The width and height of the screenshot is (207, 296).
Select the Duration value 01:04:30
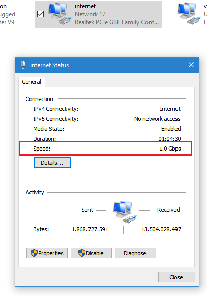click(x=169, y=139)
